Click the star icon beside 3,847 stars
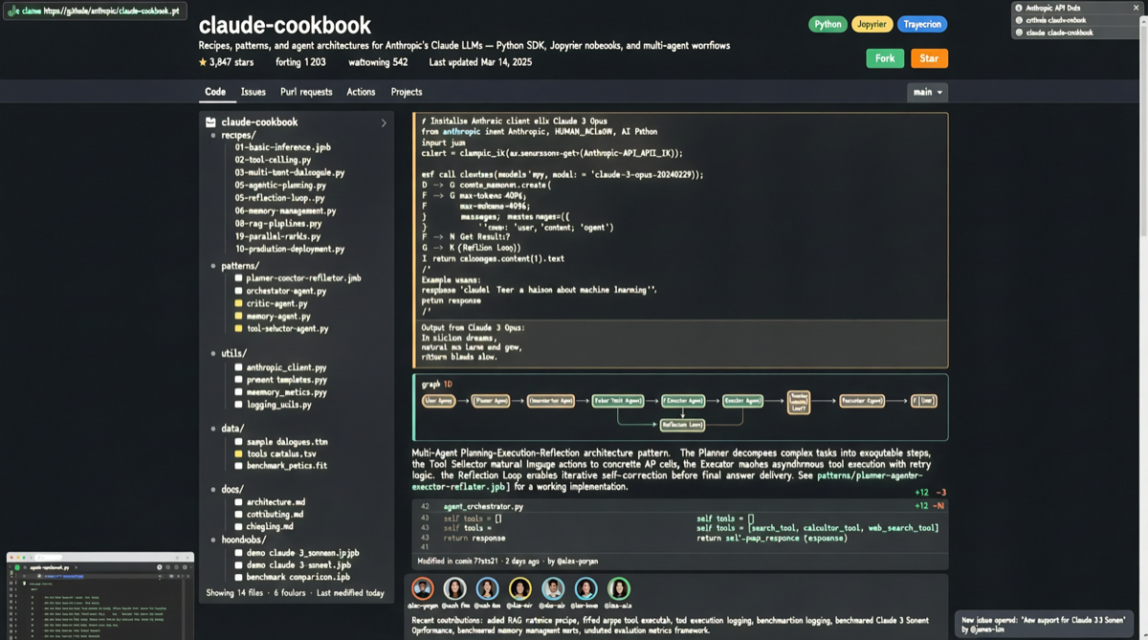The width and height of the screenshot is (1148, 640). [x=203, y=62]
